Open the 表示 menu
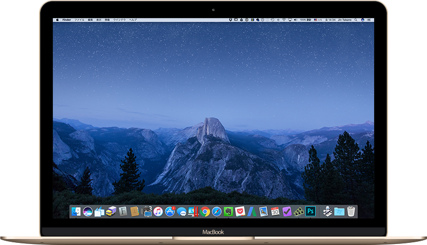This screenshot has height=245, width=427. [x=99, y=20]
